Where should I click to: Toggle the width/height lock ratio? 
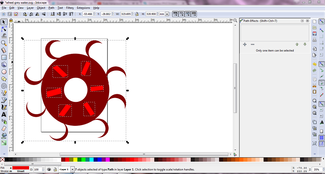tap(137, 14)
